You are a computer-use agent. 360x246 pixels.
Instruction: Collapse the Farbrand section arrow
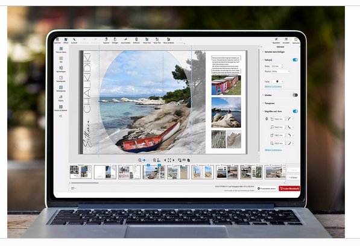click(x=263, y=60)
